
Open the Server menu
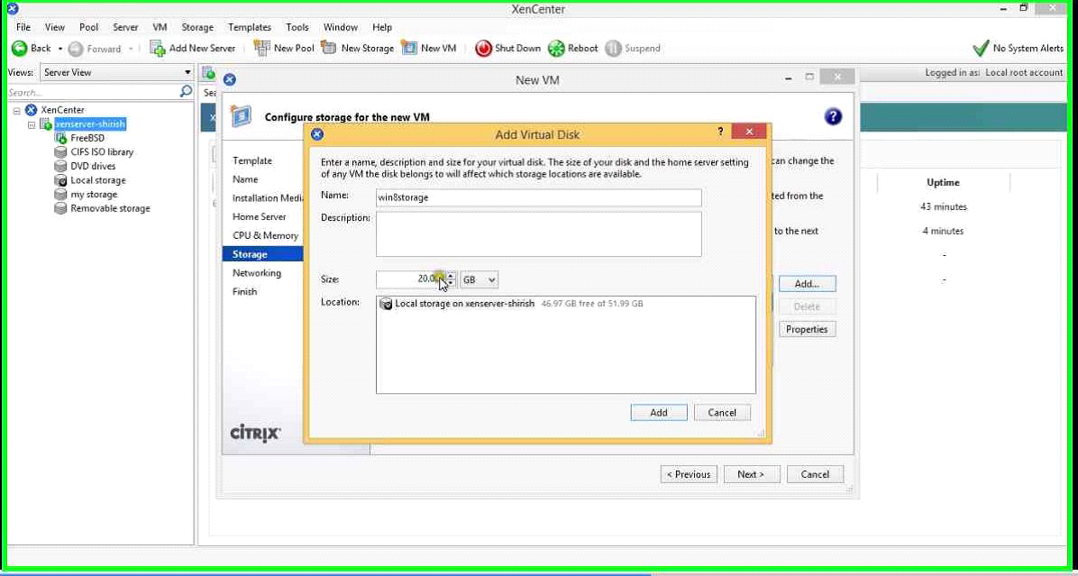126,28
